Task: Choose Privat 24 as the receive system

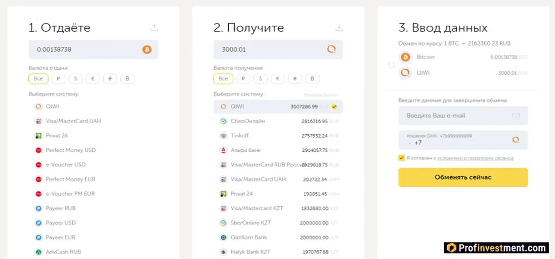Action: point(278,194)
